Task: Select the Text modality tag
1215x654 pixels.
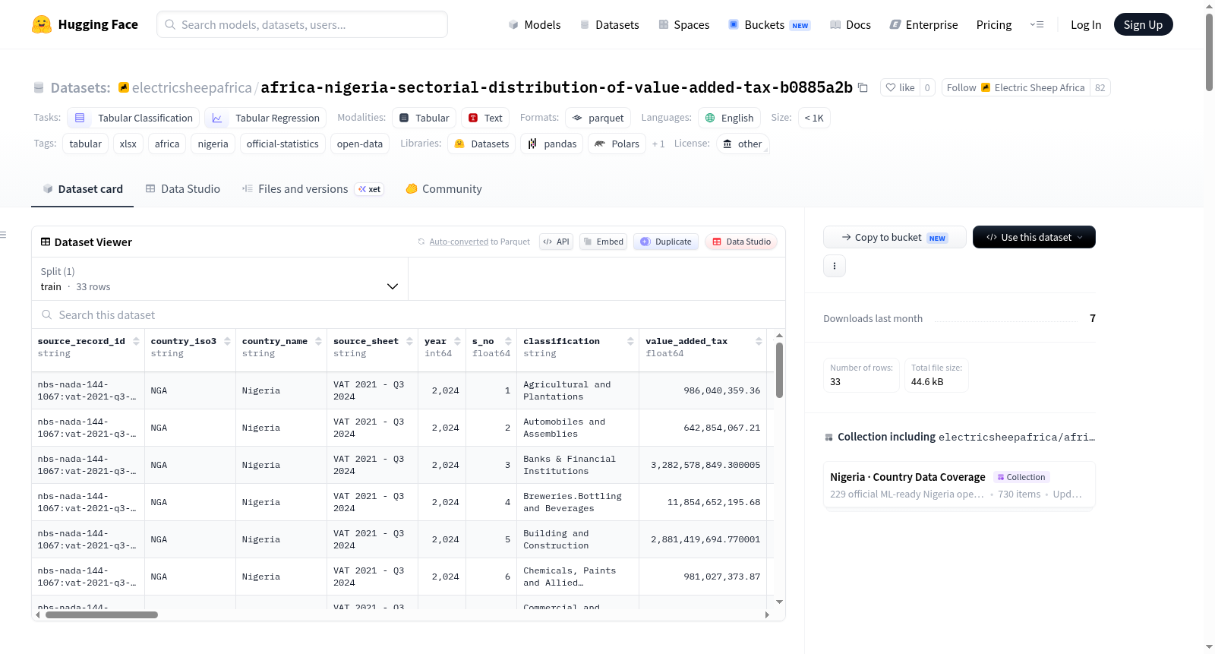Action: coord(485,118)
